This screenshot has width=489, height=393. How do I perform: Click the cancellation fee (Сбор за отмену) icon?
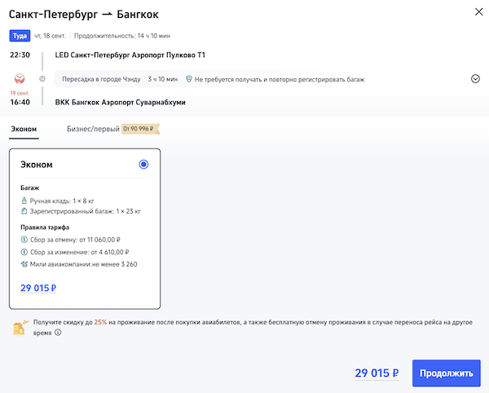(x=24, y=239)
